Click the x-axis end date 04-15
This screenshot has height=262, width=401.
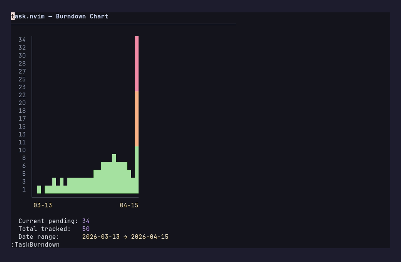pos(129,205)
